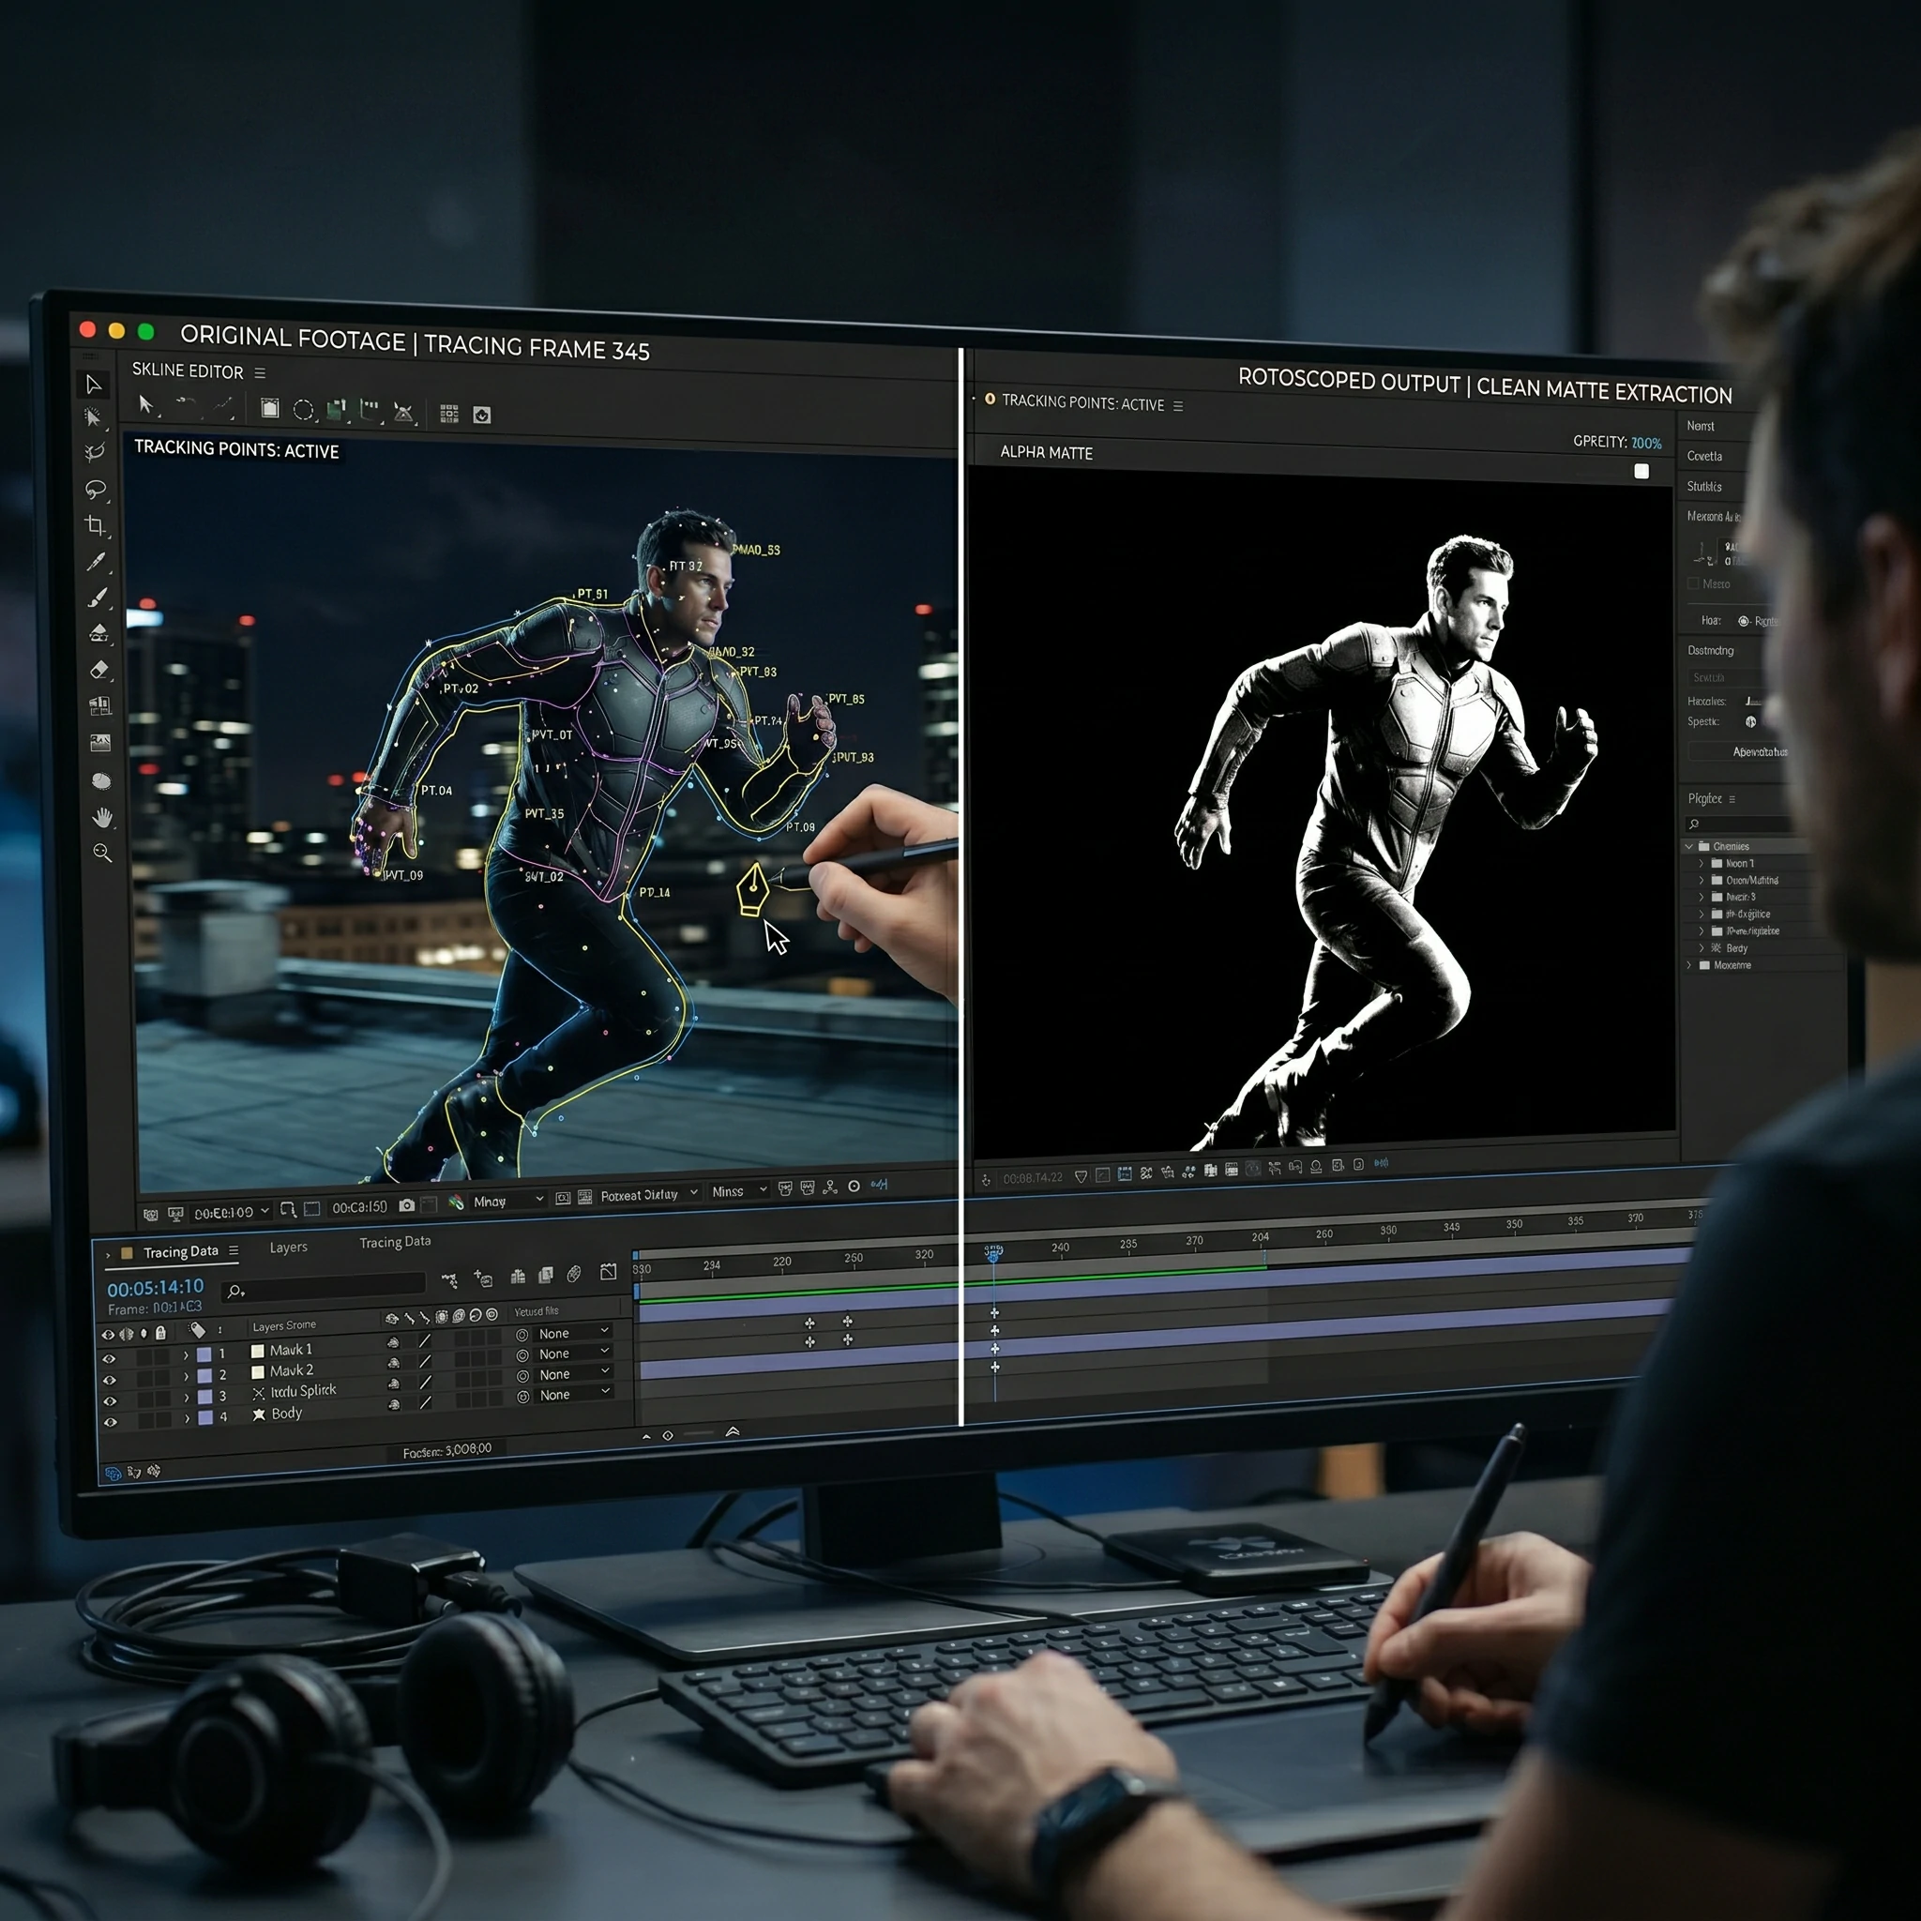Click the shield icon under the matte viewer
This screenshot has width=1921, height=1921.
pyautogui.click(x=1081, y=1176)
